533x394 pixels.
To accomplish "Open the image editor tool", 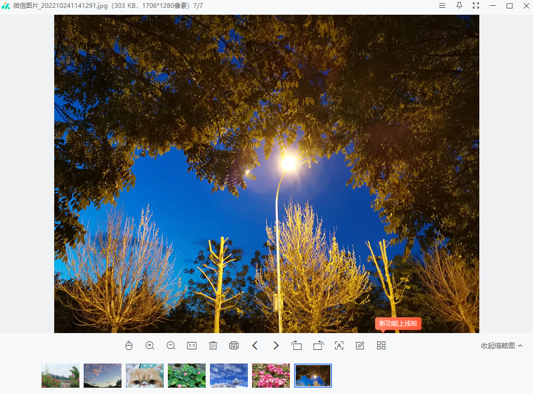I will click(x=360, y=346).
